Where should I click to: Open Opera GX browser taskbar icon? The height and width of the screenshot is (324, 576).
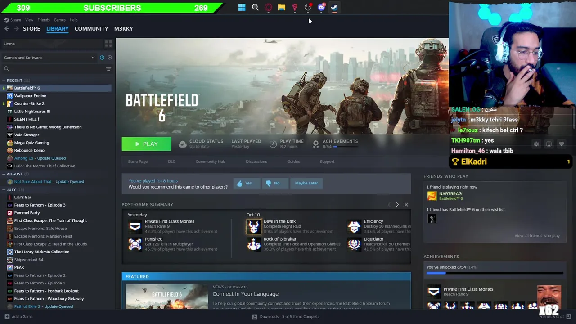(268, 7)
